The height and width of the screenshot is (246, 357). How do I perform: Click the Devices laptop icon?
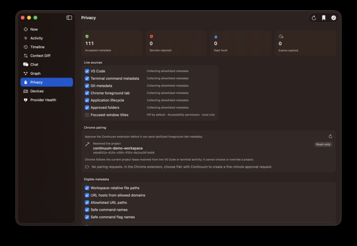point(26,91)
